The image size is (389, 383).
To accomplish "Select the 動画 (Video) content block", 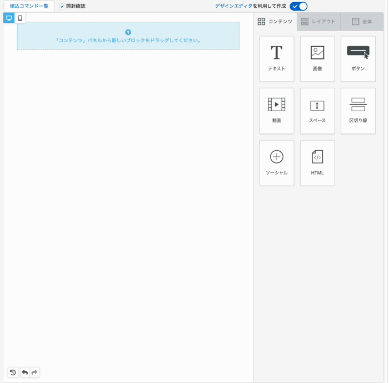I will pyautogui.click(x=276, y=111).
